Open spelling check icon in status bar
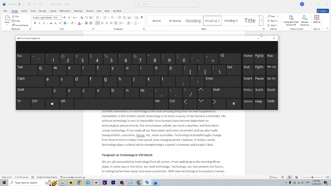This screenshot has height=186, width=331. 33,177
